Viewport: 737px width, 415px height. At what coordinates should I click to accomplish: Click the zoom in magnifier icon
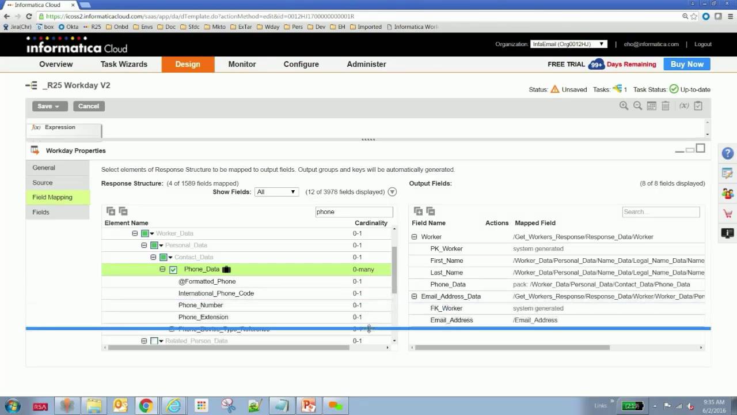624,105
